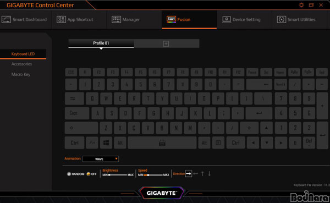This screenshot has width=330, height=203.
Task: Open Device Setting tab
Action: click(244, 20)
